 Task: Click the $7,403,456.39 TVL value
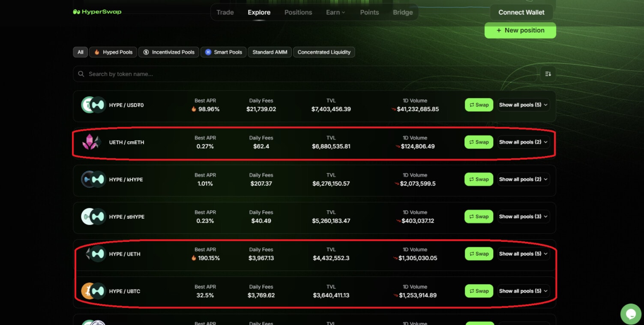pyautogui.click(x=331, y=109)
